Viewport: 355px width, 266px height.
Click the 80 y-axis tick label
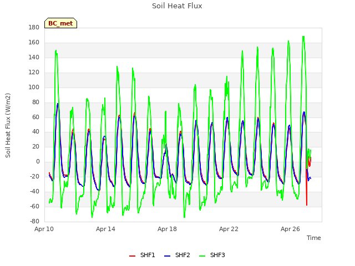pos(35,102)
